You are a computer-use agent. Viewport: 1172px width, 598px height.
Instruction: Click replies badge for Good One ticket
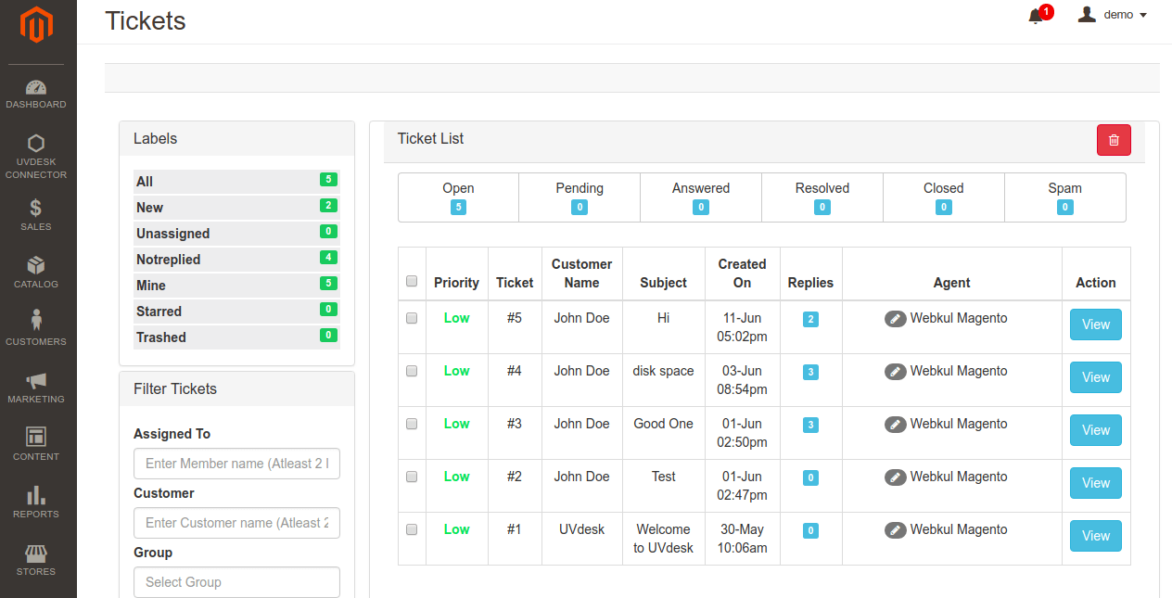[810, 426]
